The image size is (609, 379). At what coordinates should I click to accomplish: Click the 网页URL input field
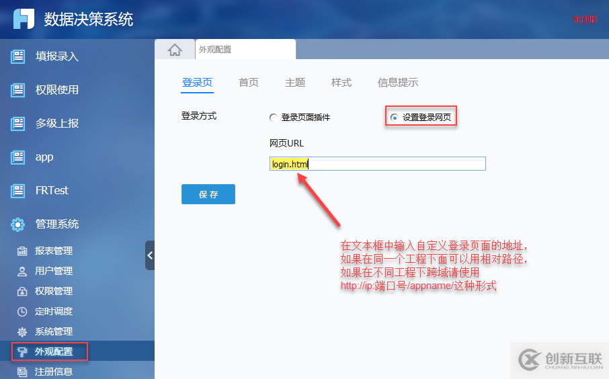[377, 164]
